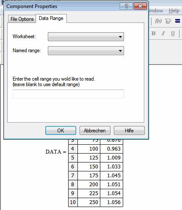Viewport: 182px width, 210px height.
Task: Click row header 8 in table
Action: [73, 185]
